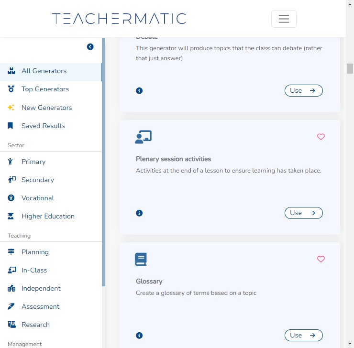Click the Planning signpost icon
This screenshot has height=348, width=354.
click(11, 252)
